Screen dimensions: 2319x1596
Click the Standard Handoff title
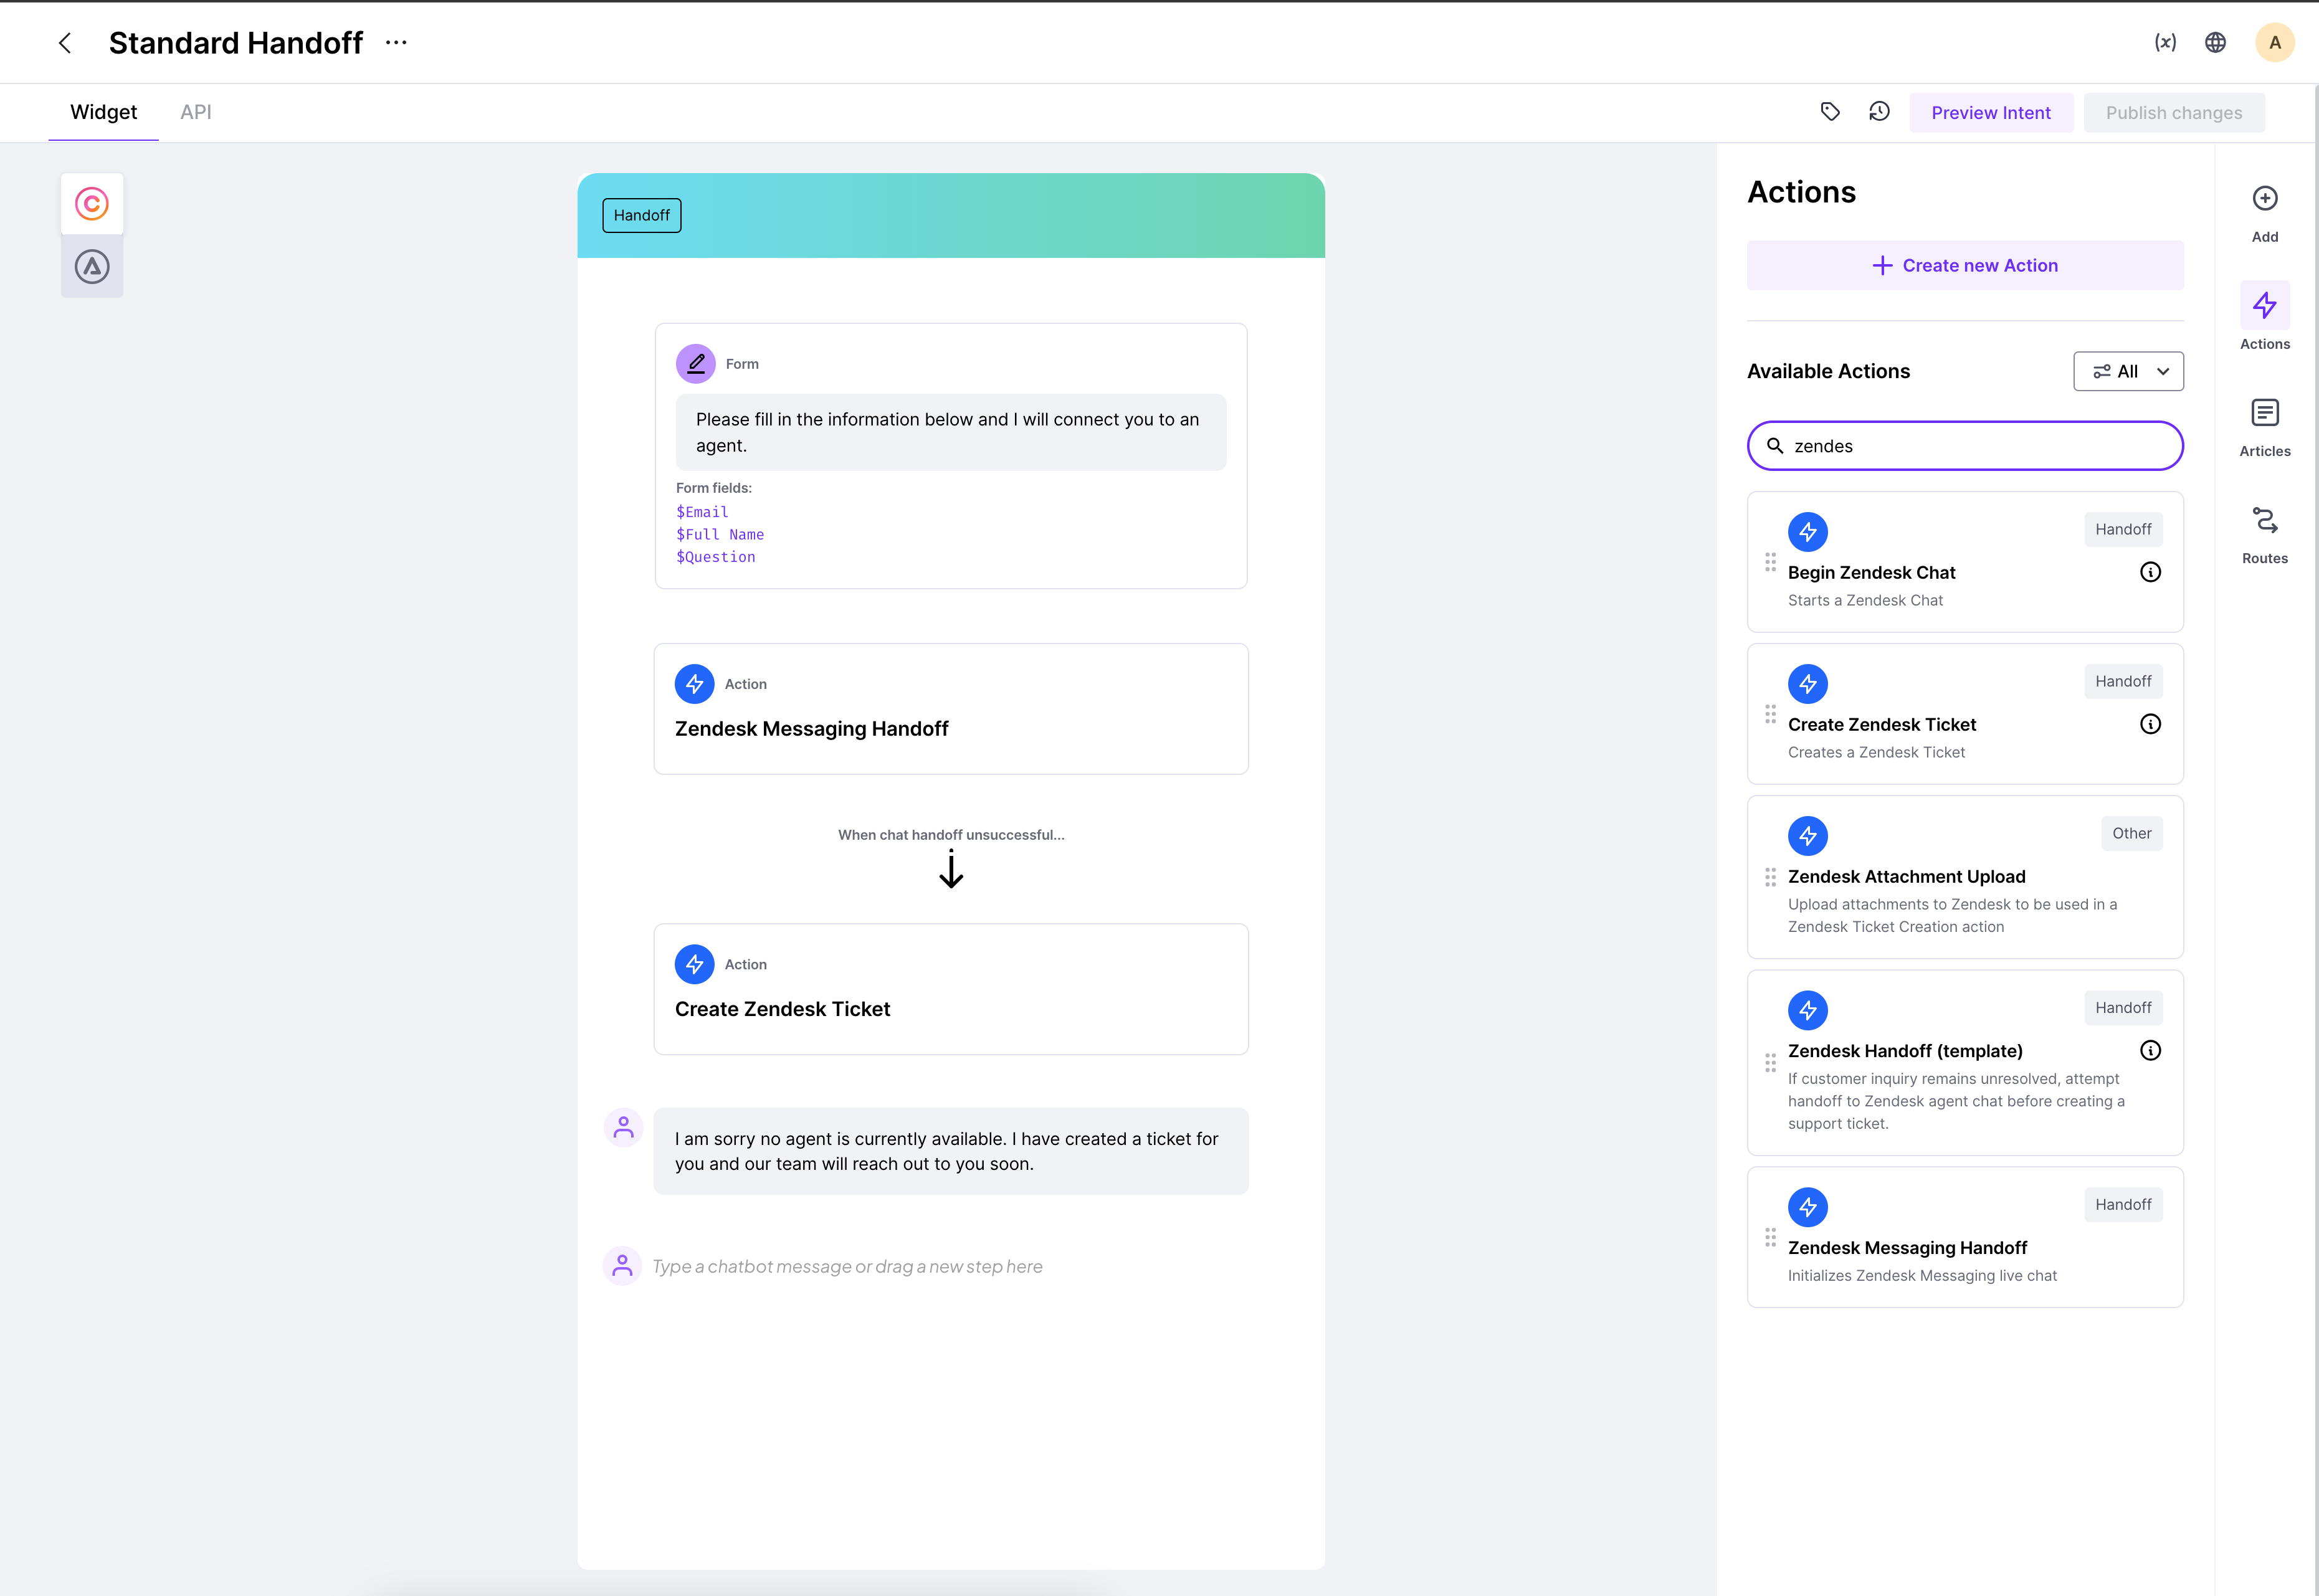236,43
